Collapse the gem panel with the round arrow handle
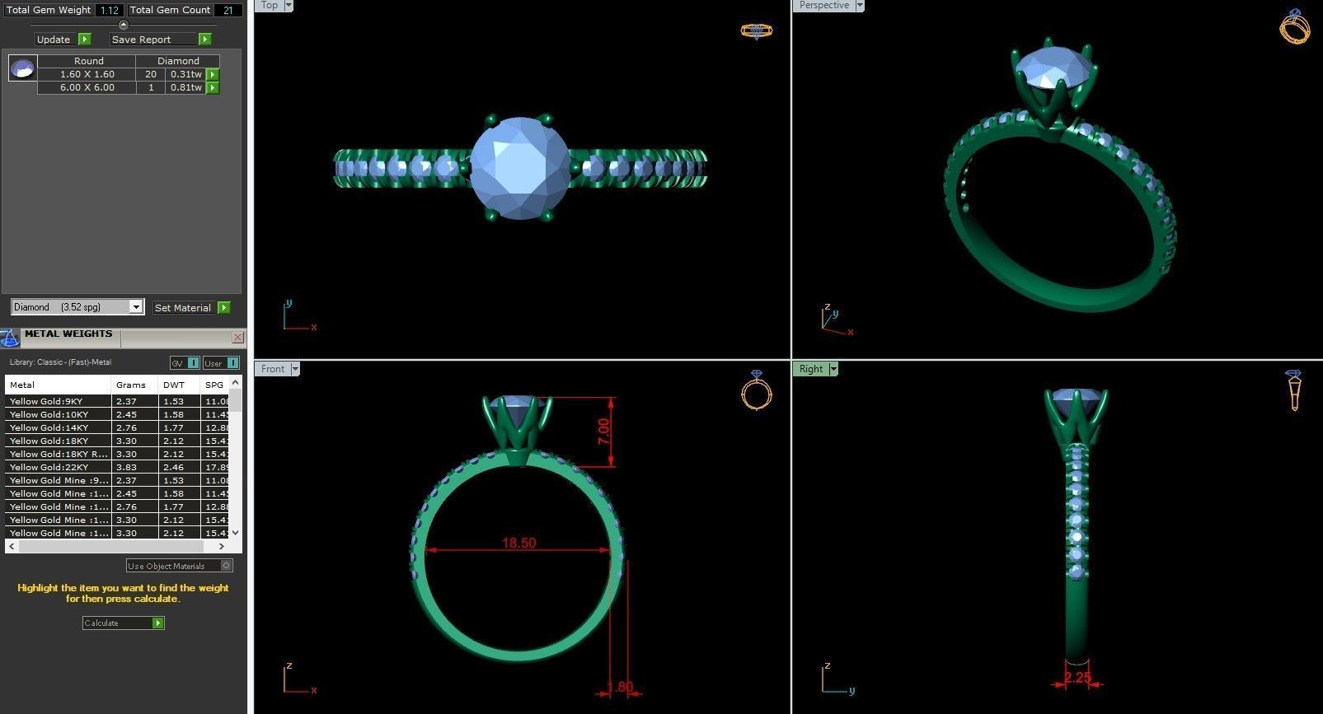This screenshot has width=1323, height=714. (124, 25)
